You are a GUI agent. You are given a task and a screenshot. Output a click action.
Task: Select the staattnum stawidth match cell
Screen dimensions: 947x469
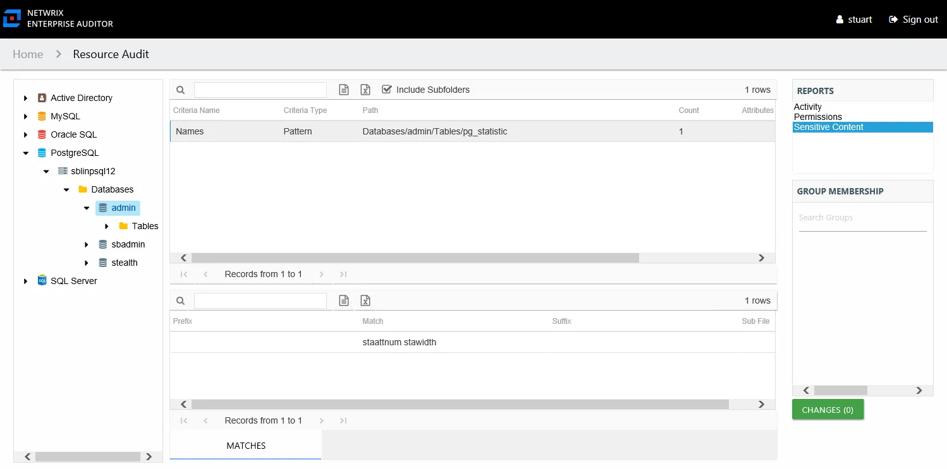click(x=400, y=342)
